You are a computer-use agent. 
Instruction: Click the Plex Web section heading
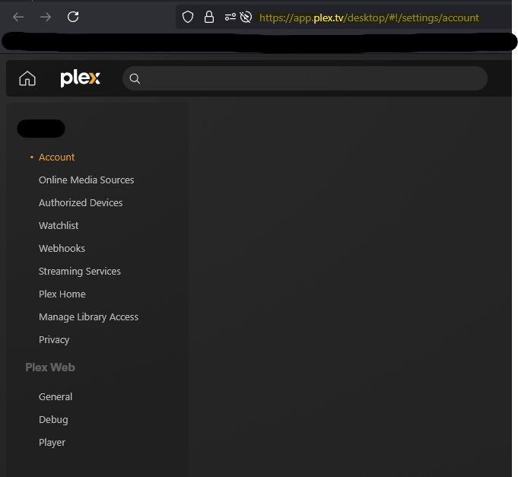pyautogui.click(x=50, y=367)
